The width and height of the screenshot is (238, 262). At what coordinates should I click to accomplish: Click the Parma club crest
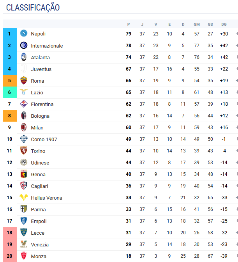point(24,209)
